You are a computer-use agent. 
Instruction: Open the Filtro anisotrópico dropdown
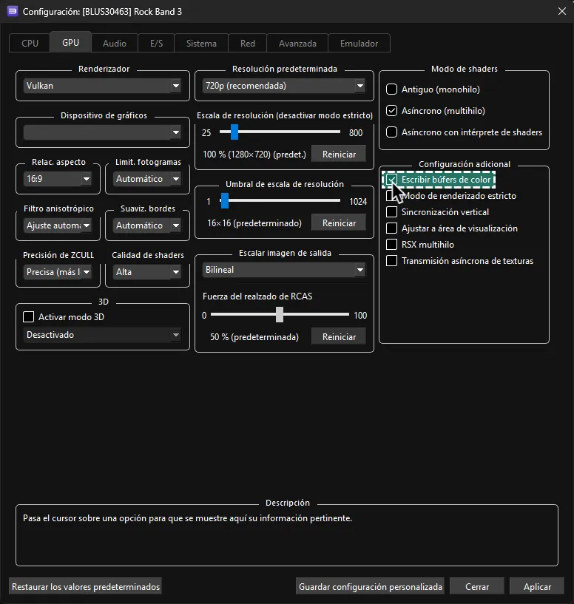tap(58, 225)
